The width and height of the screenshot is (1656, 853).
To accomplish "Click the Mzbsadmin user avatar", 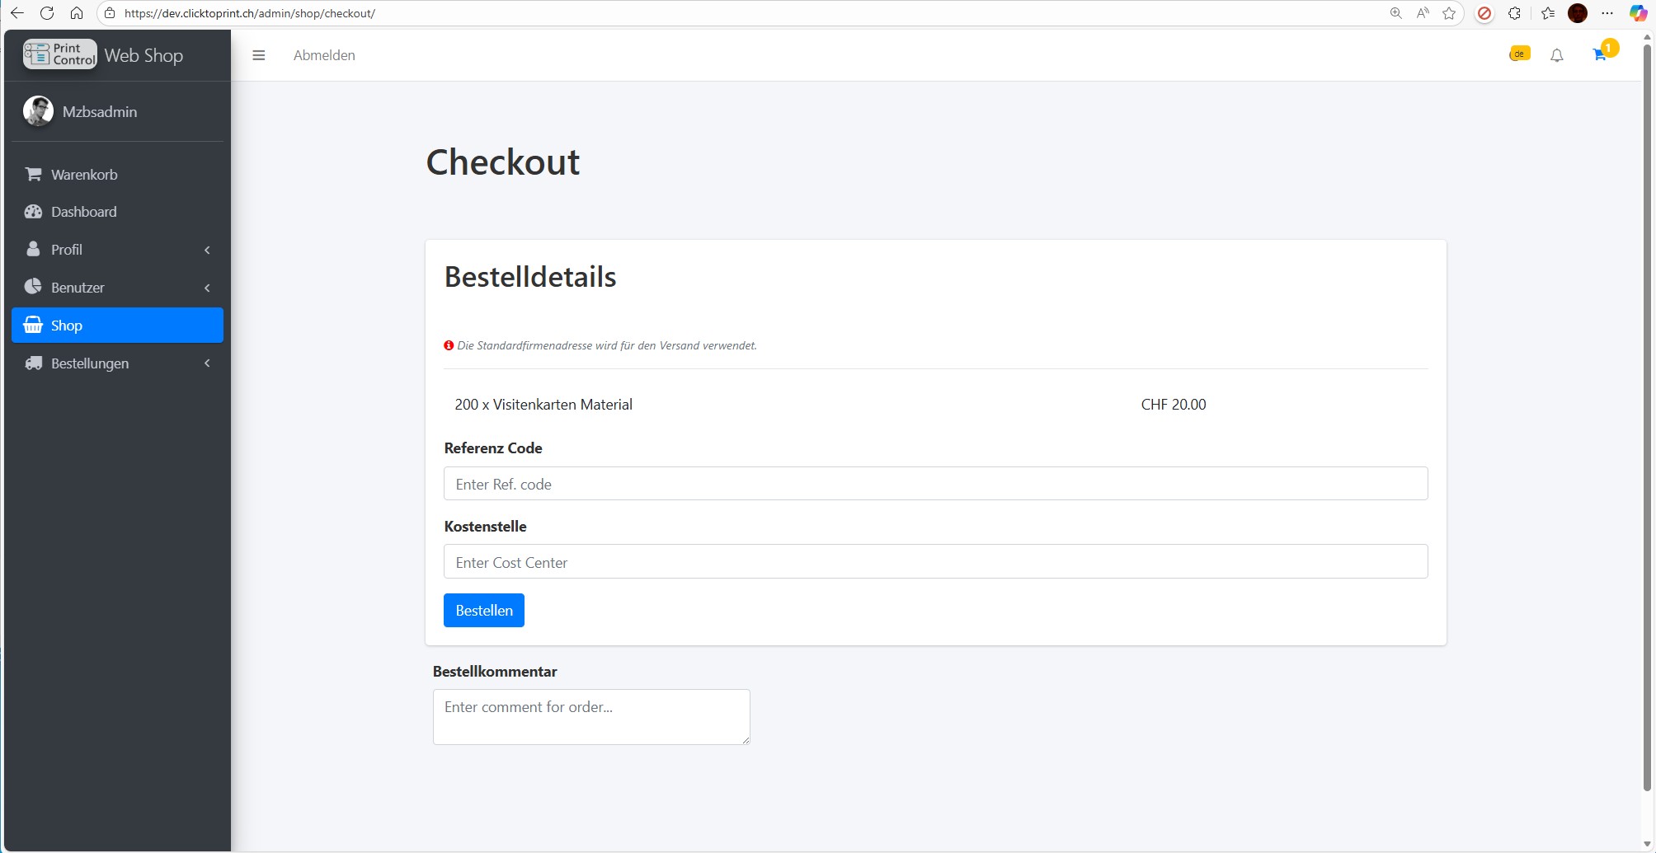I will (38, 111).
